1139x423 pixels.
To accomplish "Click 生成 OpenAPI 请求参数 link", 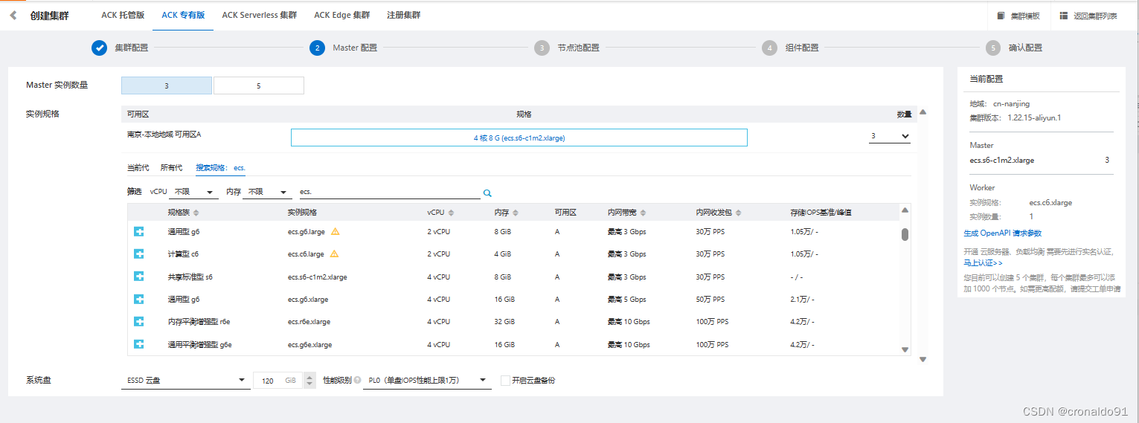I will (x=1003, y=233).
